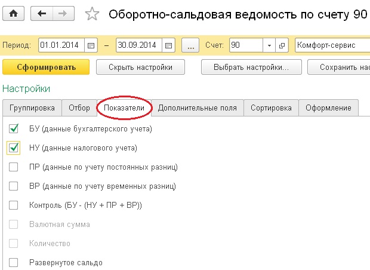Enable ВР (данные по учету временных разниц)
This screenshot has height=270, width=370.
(14, 186)
